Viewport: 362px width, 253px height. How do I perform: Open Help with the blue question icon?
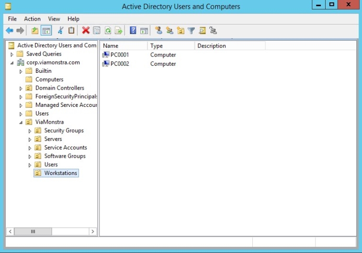click(133, 31)
